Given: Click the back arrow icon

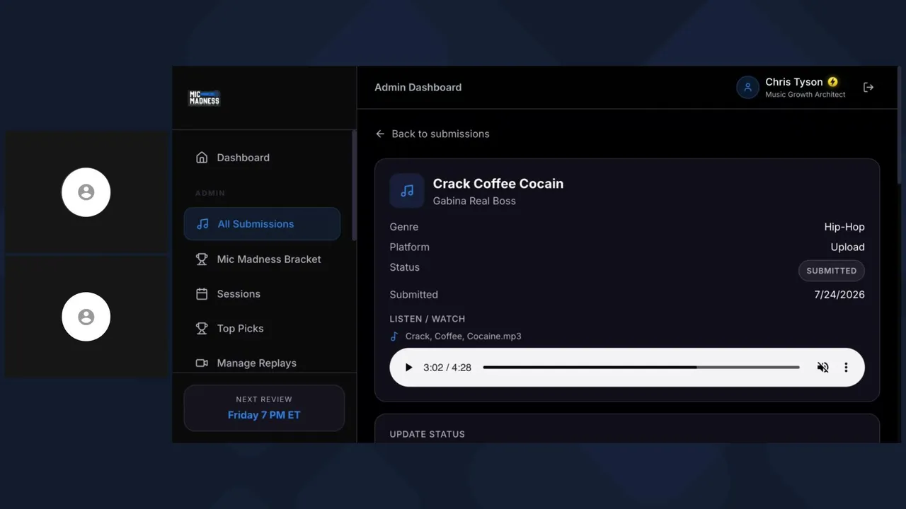Looking at the screenshot, I should (380, 134).
